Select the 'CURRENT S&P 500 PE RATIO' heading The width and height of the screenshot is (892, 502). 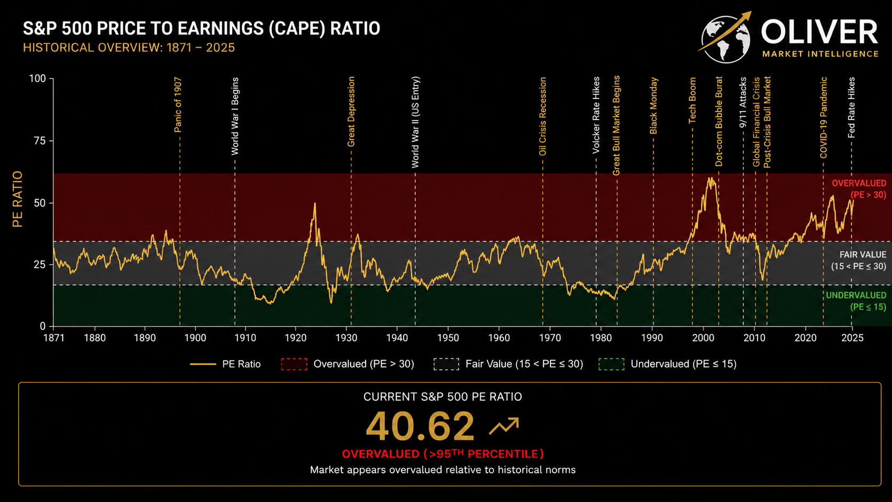(443, 397)
